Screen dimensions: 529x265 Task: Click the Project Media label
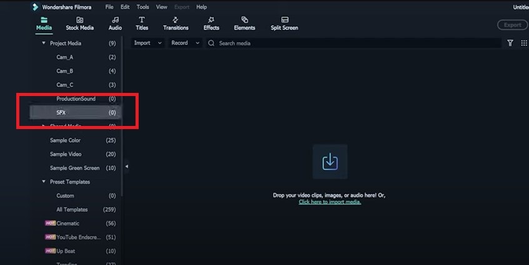[66, 44]
